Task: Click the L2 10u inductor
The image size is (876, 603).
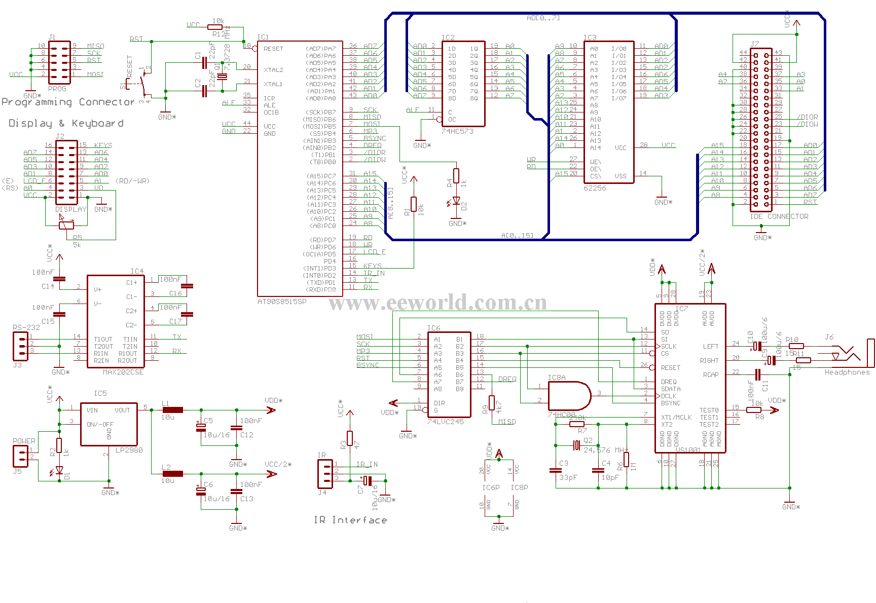Action: tap(172, 474)
